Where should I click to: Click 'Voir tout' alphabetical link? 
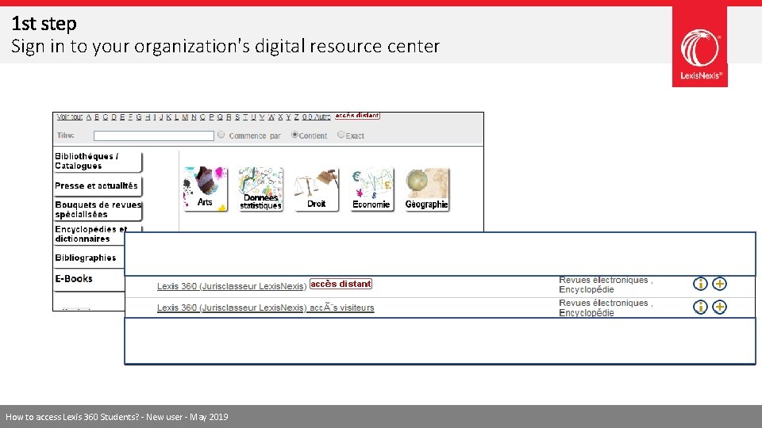click(70, 117)
